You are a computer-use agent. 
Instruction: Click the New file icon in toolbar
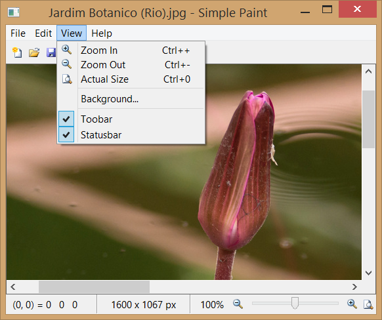click(x=17, y=52)
